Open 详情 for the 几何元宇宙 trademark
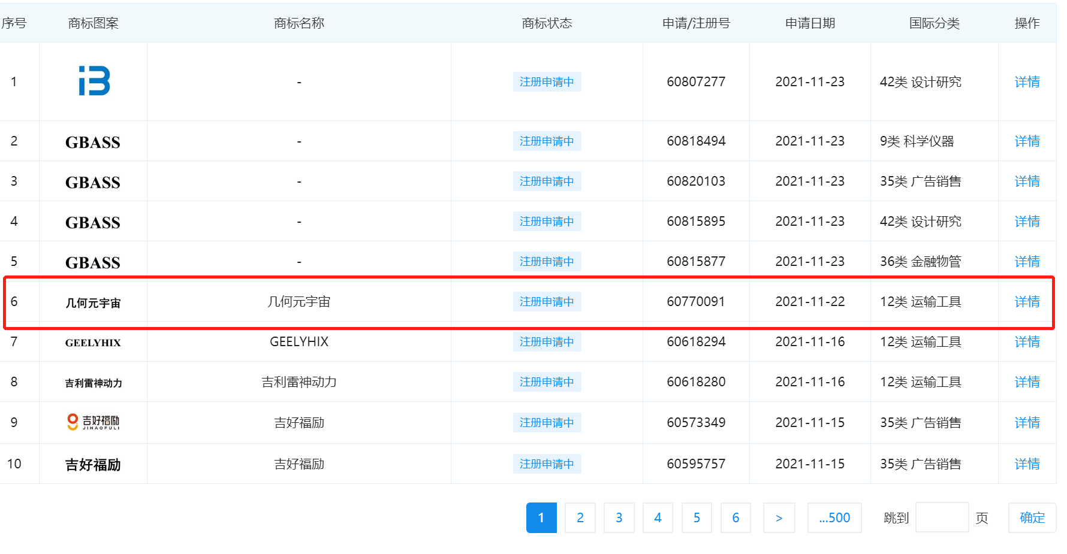 click(x=1026, y=302)
